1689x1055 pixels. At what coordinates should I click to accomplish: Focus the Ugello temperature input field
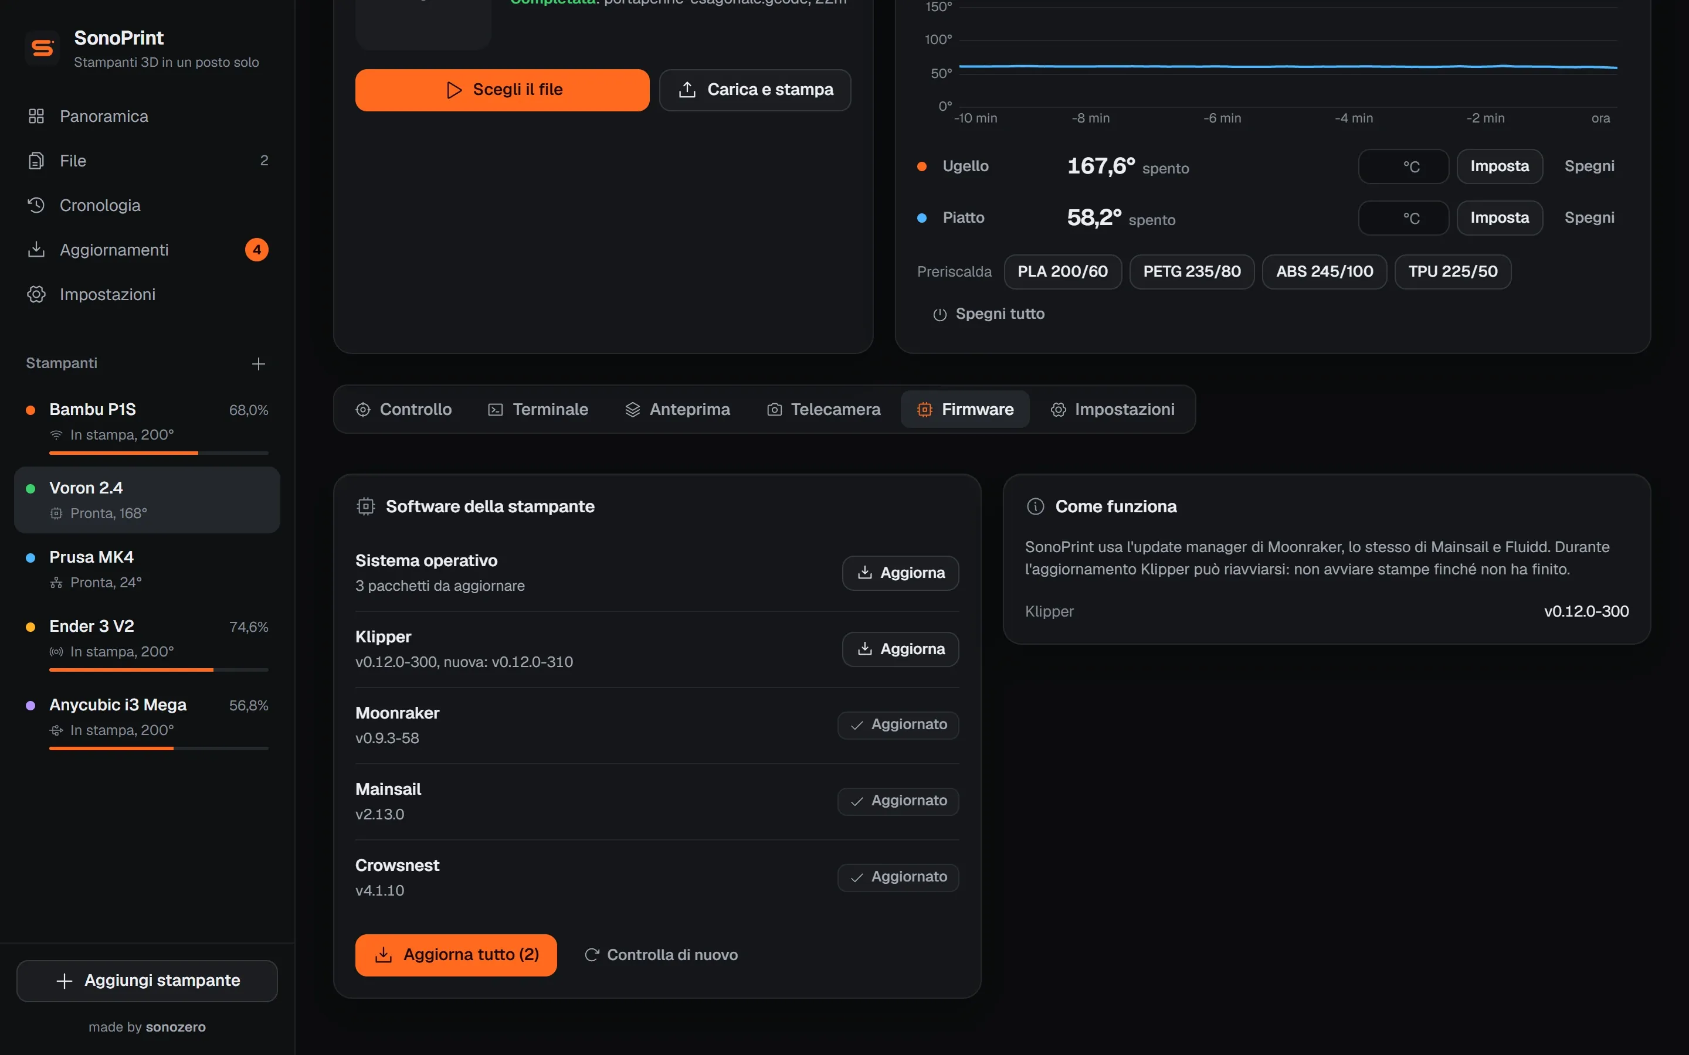[x=1403, y=167]
